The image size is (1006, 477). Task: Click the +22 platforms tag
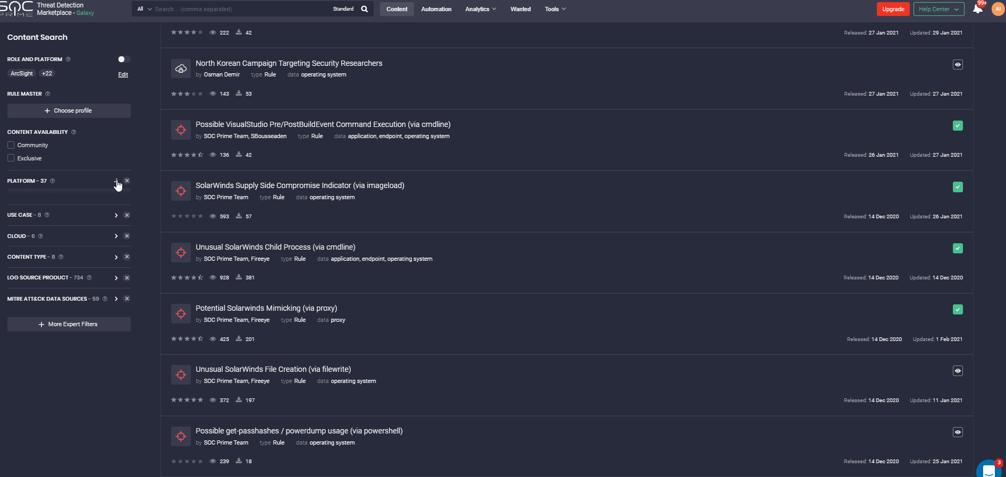click(x=47, y=73)
